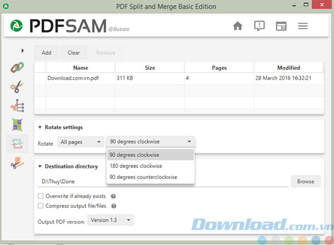This screenshot has width=334, height=245.
Task: Select the Rotate module icon
Action: 17,144
